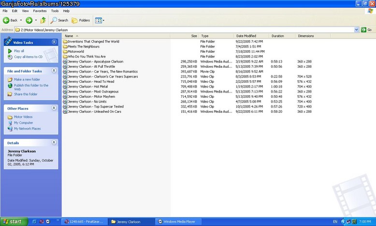The width and height of the screenshot is (376, 226).
Task: Collapse the File and Folder Tasks panel
Action: point(54,71)
